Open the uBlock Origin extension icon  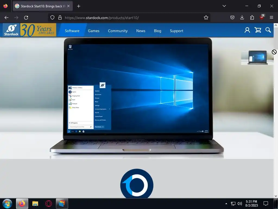pos(262,17)
